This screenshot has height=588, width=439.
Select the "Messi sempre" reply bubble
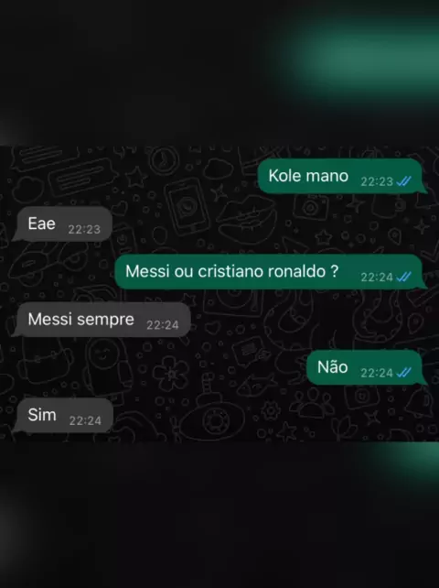click(102, 320)
